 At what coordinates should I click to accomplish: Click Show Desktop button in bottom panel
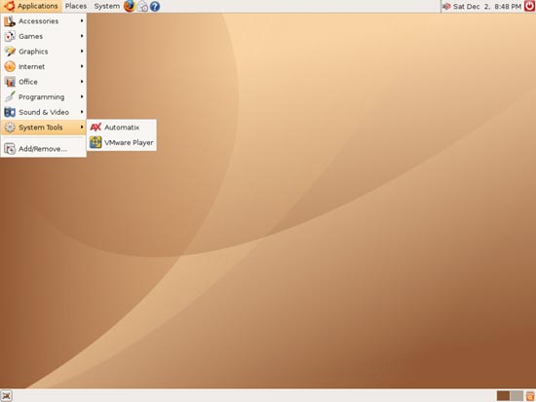pos(7,396)
